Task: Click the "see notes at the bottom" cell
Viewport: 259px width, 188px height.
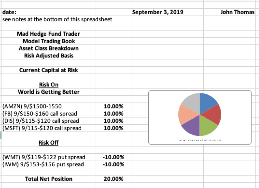Action: pyautogui.click(x=57, y=20)
